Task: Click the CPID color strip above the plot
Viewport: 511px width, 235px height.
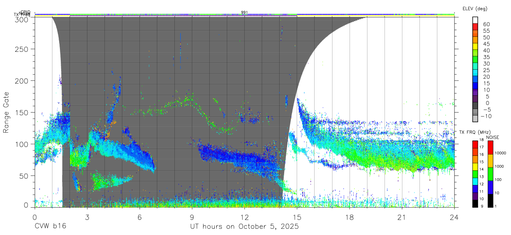Action: click(244, 15)
